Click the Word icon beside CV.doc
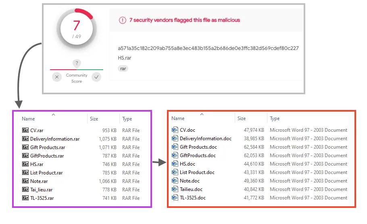 pyautogui.click(x=175, y=130)
